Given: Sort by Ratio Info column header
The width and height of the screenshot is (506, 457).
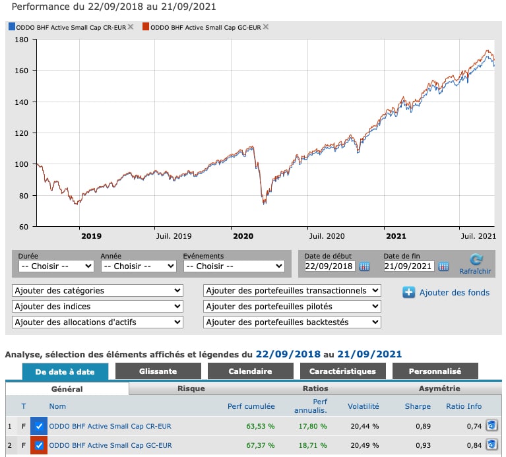Looking at the screenshot, I should pos(464,406).
